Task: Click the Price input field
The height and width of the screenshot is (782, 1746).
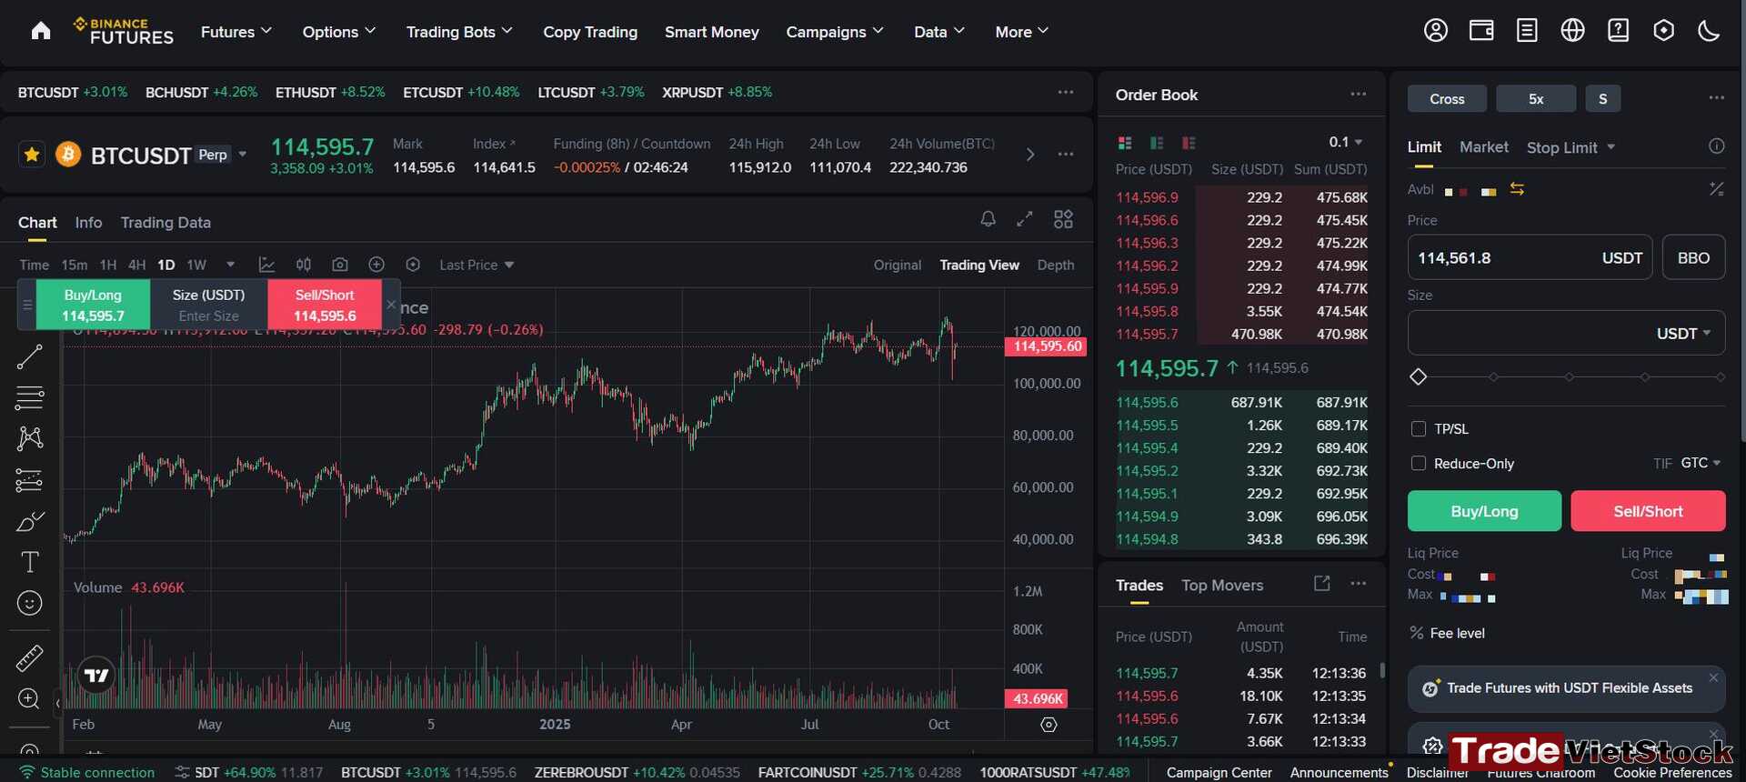Action: pos(1530,257)
